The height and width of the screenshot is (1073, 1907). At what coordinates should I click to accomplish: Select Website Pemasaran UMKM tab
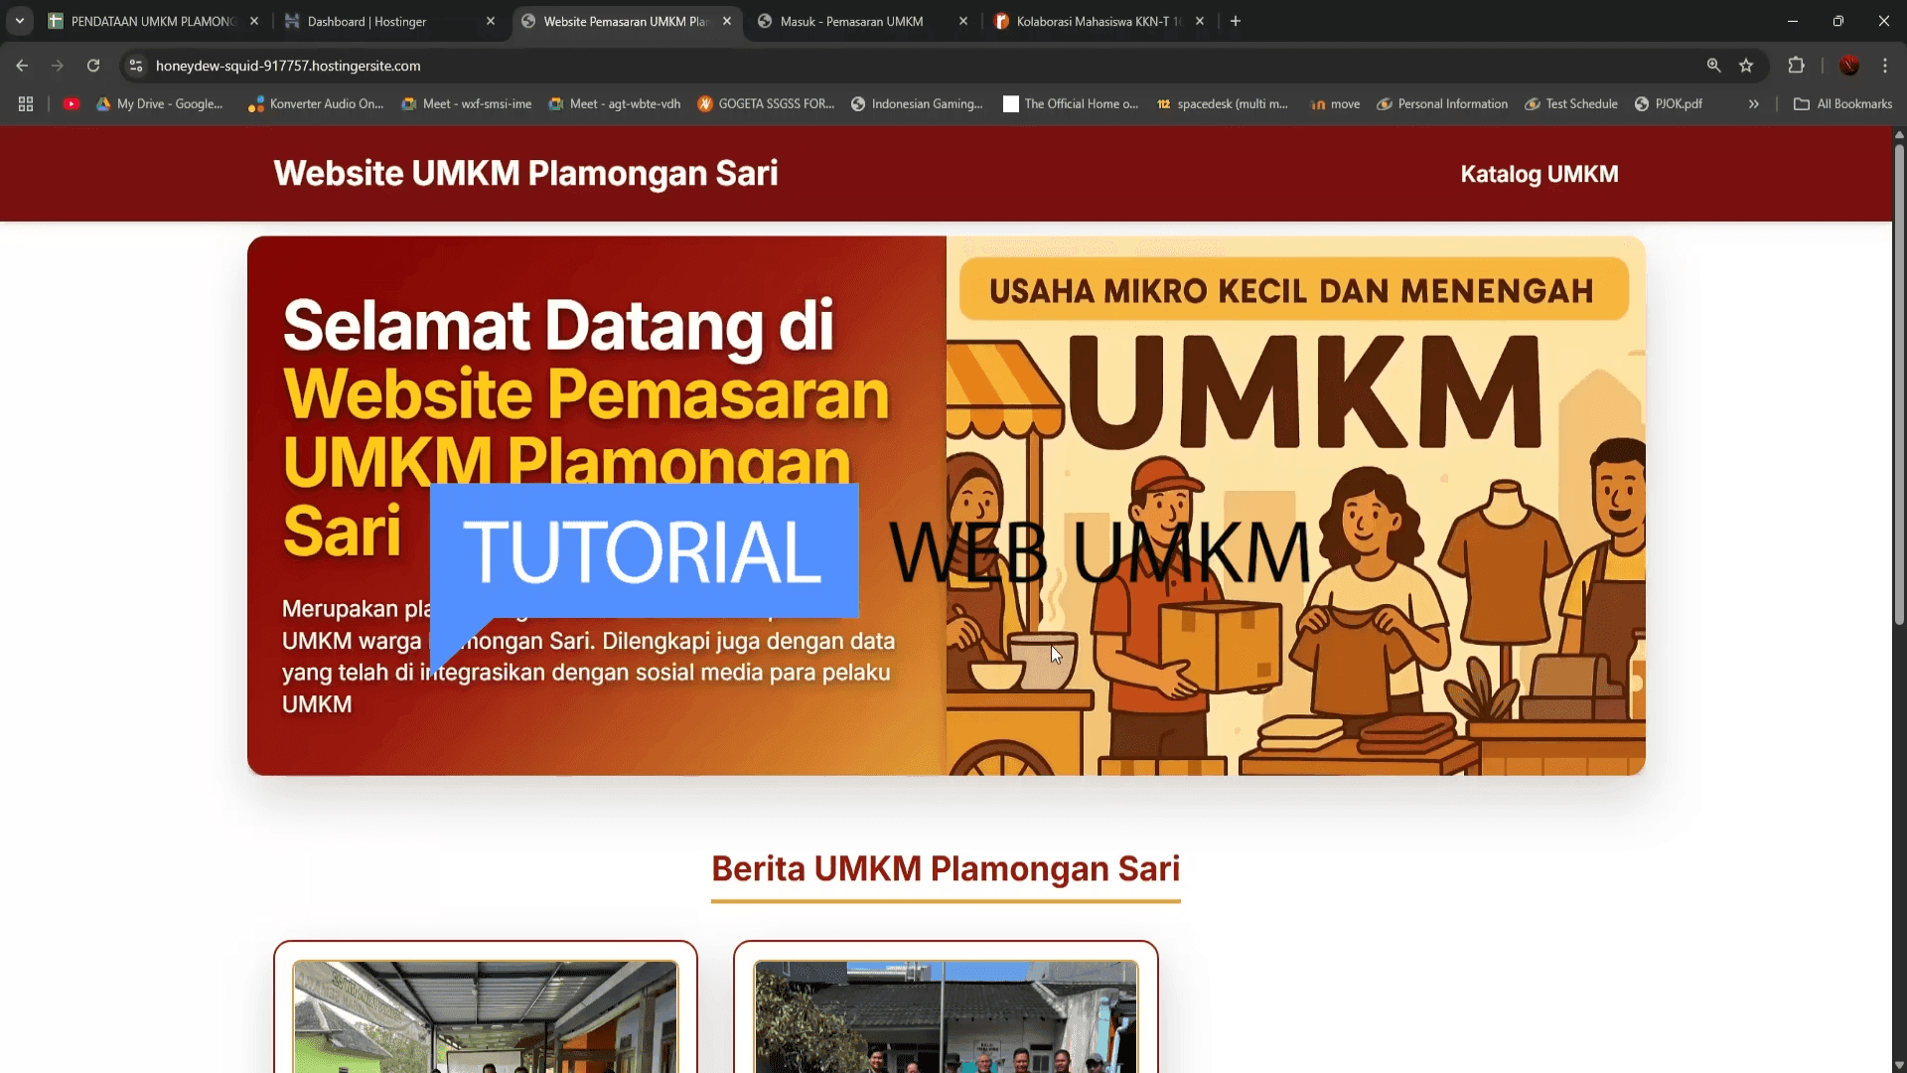(x=627, y=21)
